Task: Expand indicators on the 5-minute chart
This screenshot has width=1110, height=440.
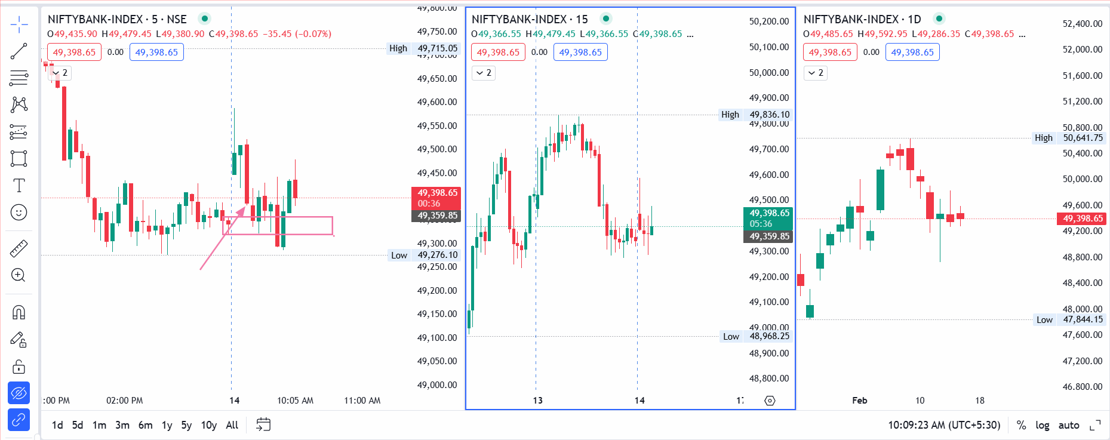Action: pos(60,73)
